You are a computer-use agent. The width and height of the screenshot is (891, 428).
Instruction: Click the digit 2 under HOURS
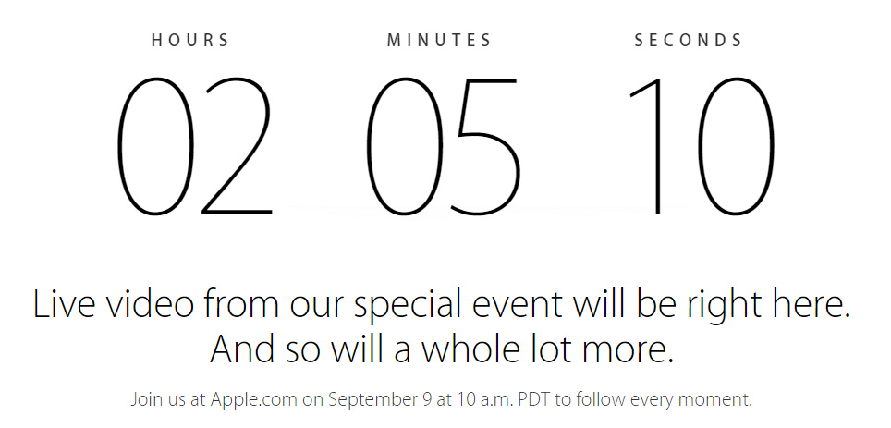pos(238,146)
